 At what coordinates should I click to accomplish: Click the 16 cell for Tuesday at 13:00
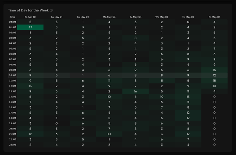(135, 91)
